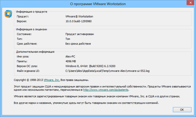The image size is (196, 117).
Task: Click the VMware Workstation logo icon
Action: pyautogui.click(x=8, y=14)
